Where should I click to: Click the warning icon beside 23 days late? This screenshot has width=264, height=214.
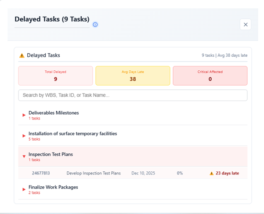click(211, 173)
